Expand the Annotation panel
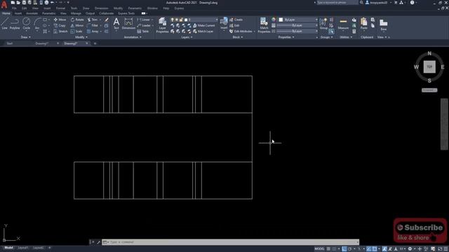 tap(133, 37)
